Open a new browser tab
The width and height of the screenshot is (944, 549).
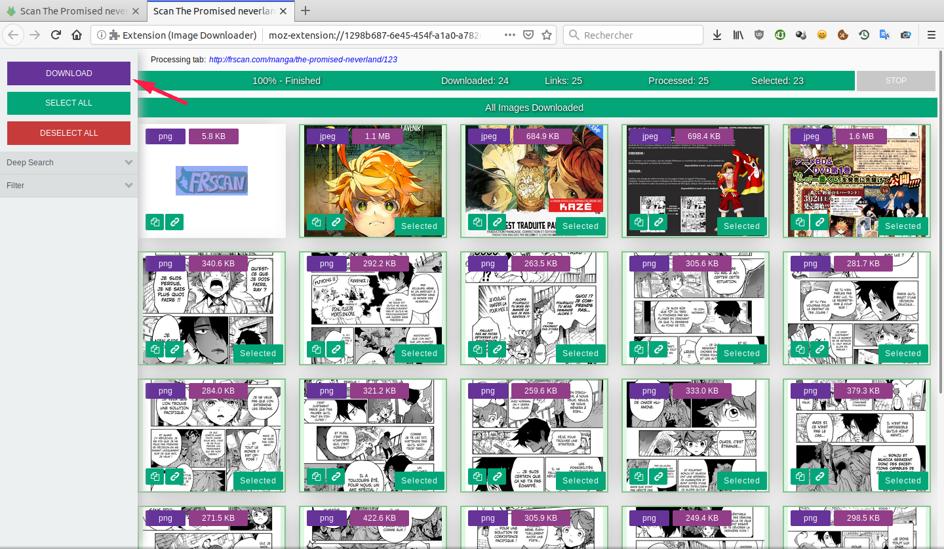(305, 11)
